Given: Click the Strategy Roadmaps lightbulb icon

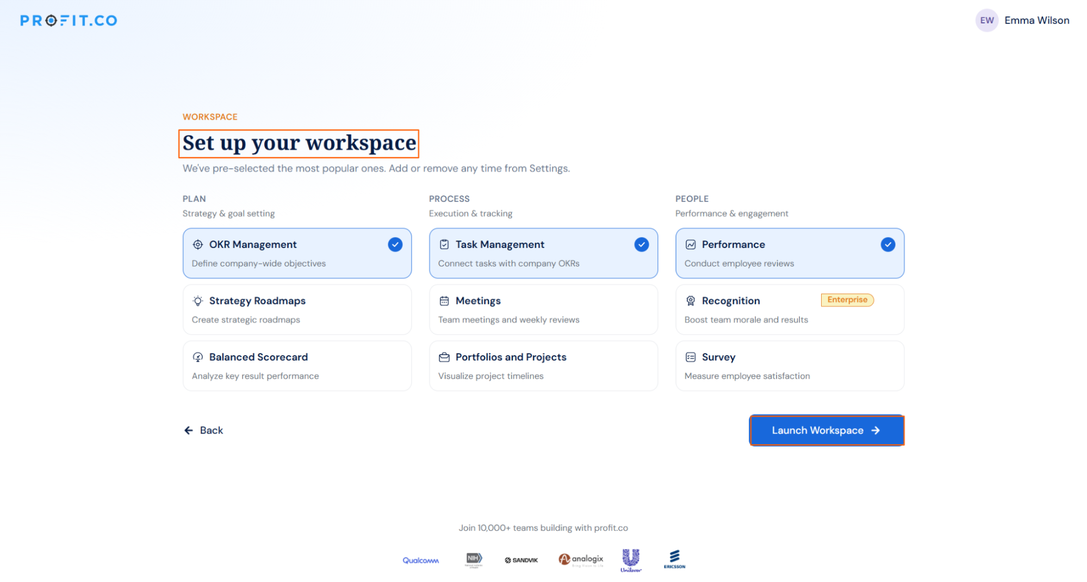Looking at the screenshot, I should (198, 301).
